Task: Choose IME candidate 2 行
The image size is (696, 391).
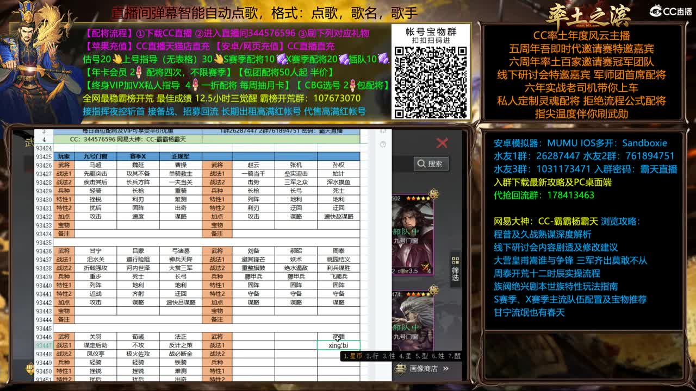Action: click(x=372, y=356)
